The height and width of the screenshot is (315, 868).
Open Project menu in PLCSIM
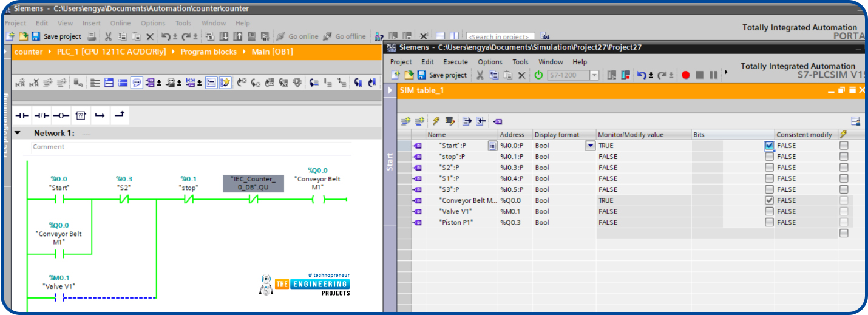[x=401, y=62]
